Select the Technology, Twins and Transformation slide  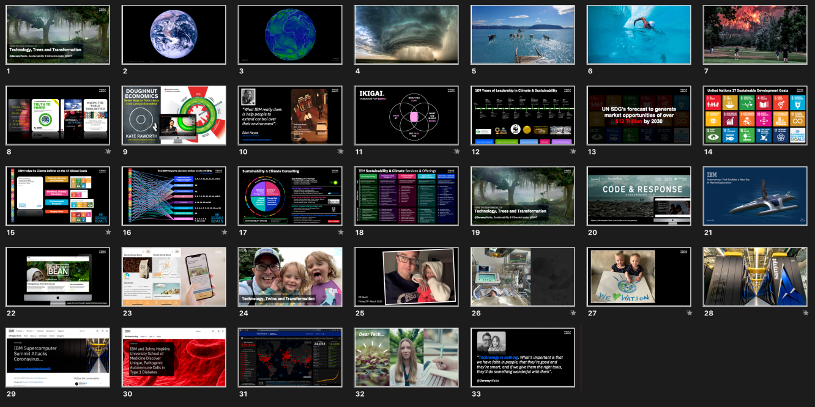291,277
